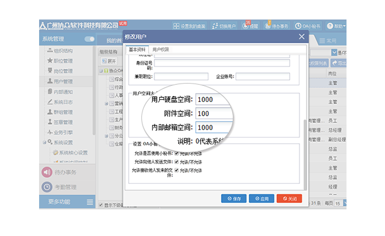Toggle 允许向他人发送文件 checkbox

(176, 162)
